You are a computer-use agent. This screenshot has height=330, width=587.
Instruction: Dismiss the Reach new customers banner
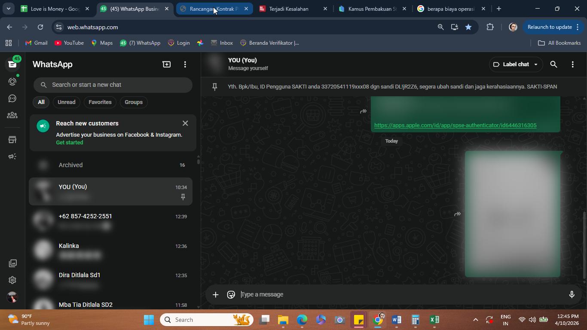pyautogui.click(x=185, y=123)
